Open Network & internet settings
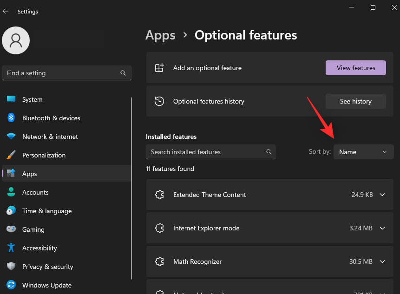This screenshot has width=400, height=294. [x=66, y=137]
